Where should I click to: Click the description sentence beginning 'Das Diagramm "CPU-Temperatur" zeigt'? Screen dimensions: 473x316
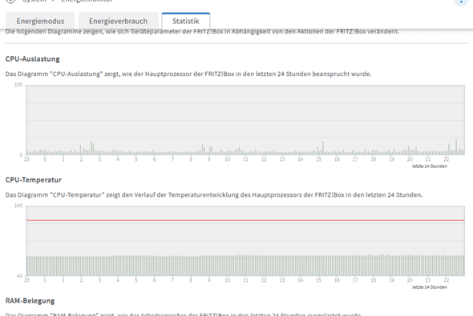point(214,195)
